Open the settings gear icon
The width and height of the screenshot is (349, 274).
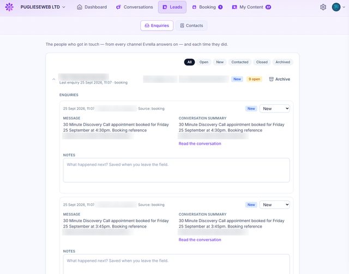323,7
